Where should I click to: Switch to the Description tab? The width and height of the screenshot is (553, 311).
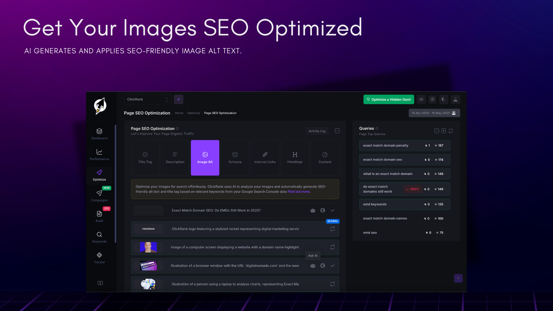pyautogui.click(x=175, y=158)
